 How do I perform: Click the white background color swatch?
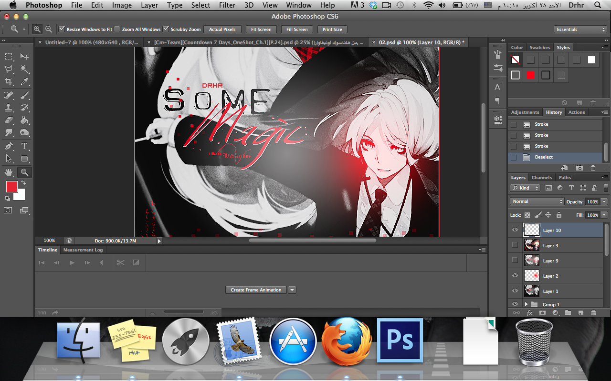pos(21,195)
